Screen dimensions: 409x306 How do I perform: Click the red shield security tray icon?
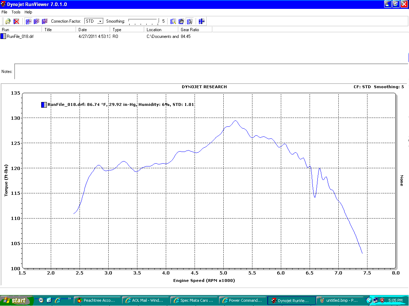382,300
